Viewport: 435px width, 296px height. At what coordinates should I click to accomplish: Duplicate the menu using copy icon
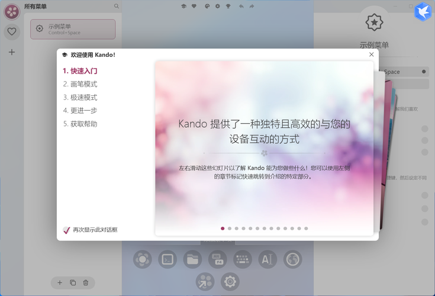pyautogui.click(x=73, y=283)
